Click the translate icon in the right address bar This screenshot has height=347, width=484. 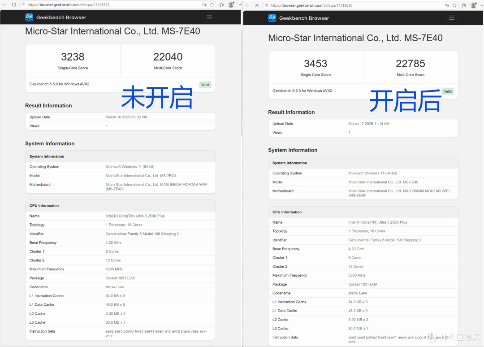[x=447, y=5]
